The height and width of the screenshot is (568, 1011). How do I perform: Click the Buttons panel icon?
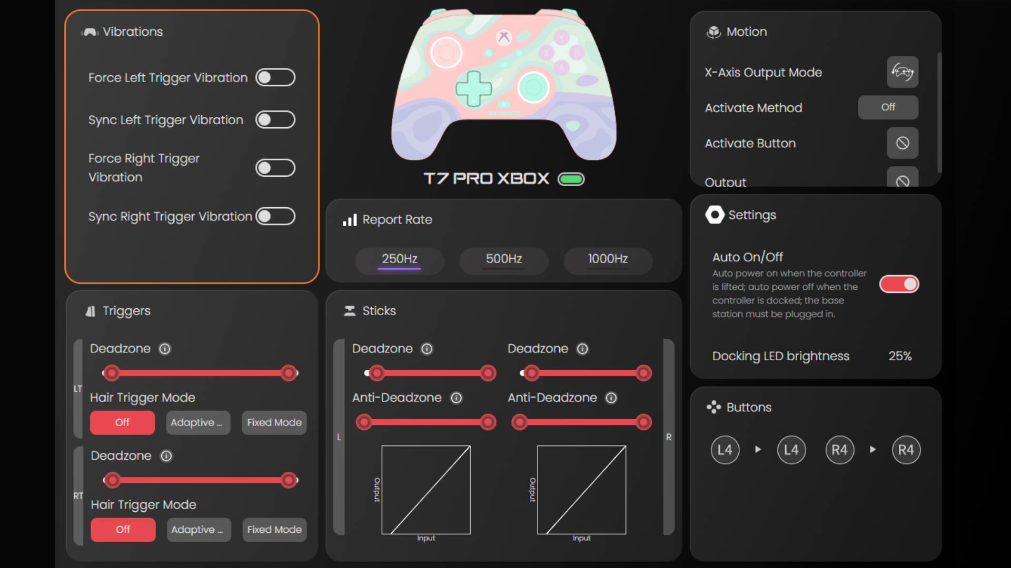pos(713,407)
